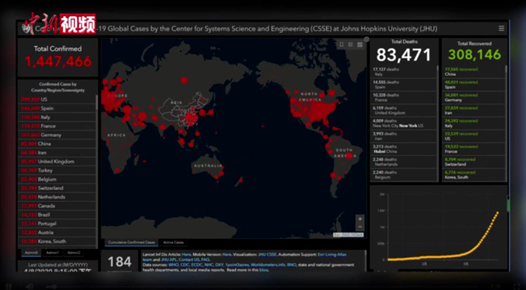Screen dimensions: 526x290
Task: Select Spain in the confirmed cases list
Action: pyautogui.click(x=46, y=108)
